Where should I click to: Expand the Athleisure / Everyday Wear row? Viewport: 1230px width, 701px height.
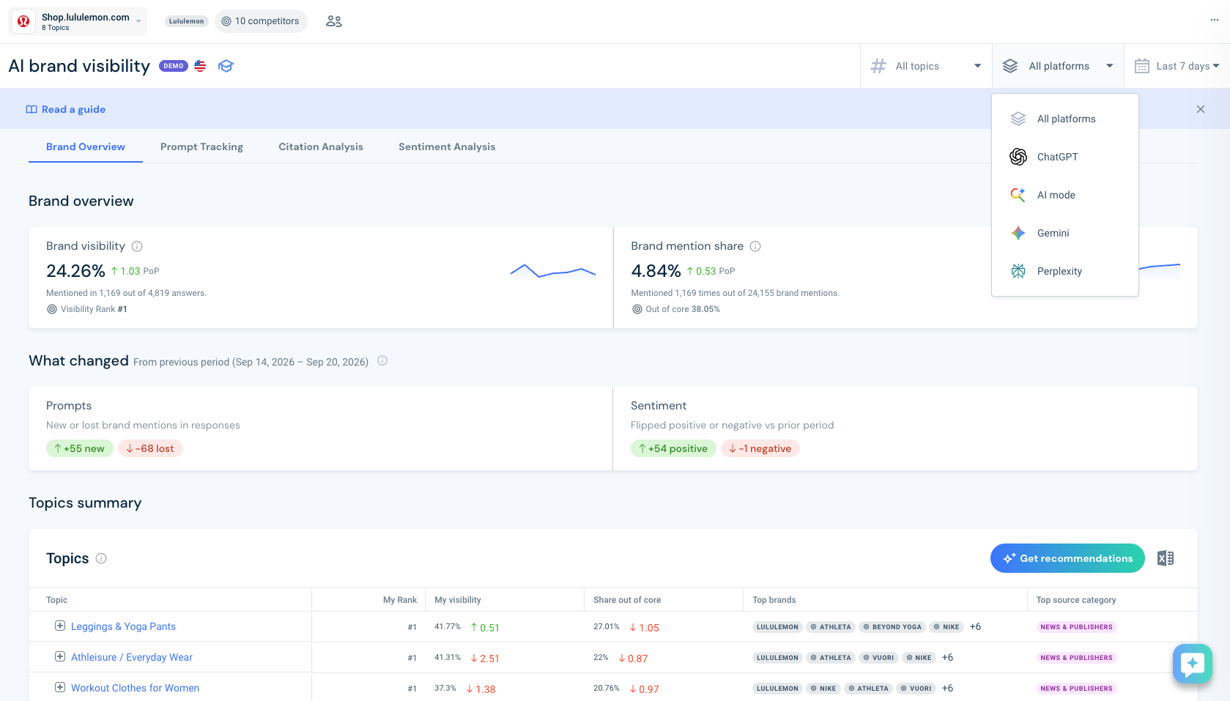point(60,656)
